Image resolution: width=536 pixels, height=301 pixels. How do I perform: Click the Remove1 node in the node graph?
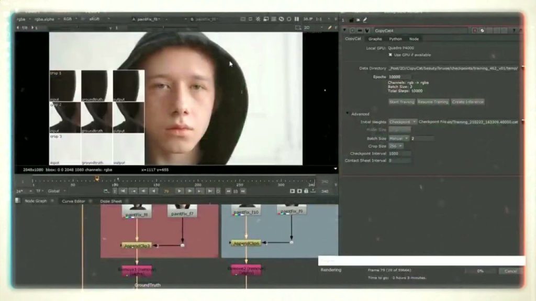tap(137, 271)
